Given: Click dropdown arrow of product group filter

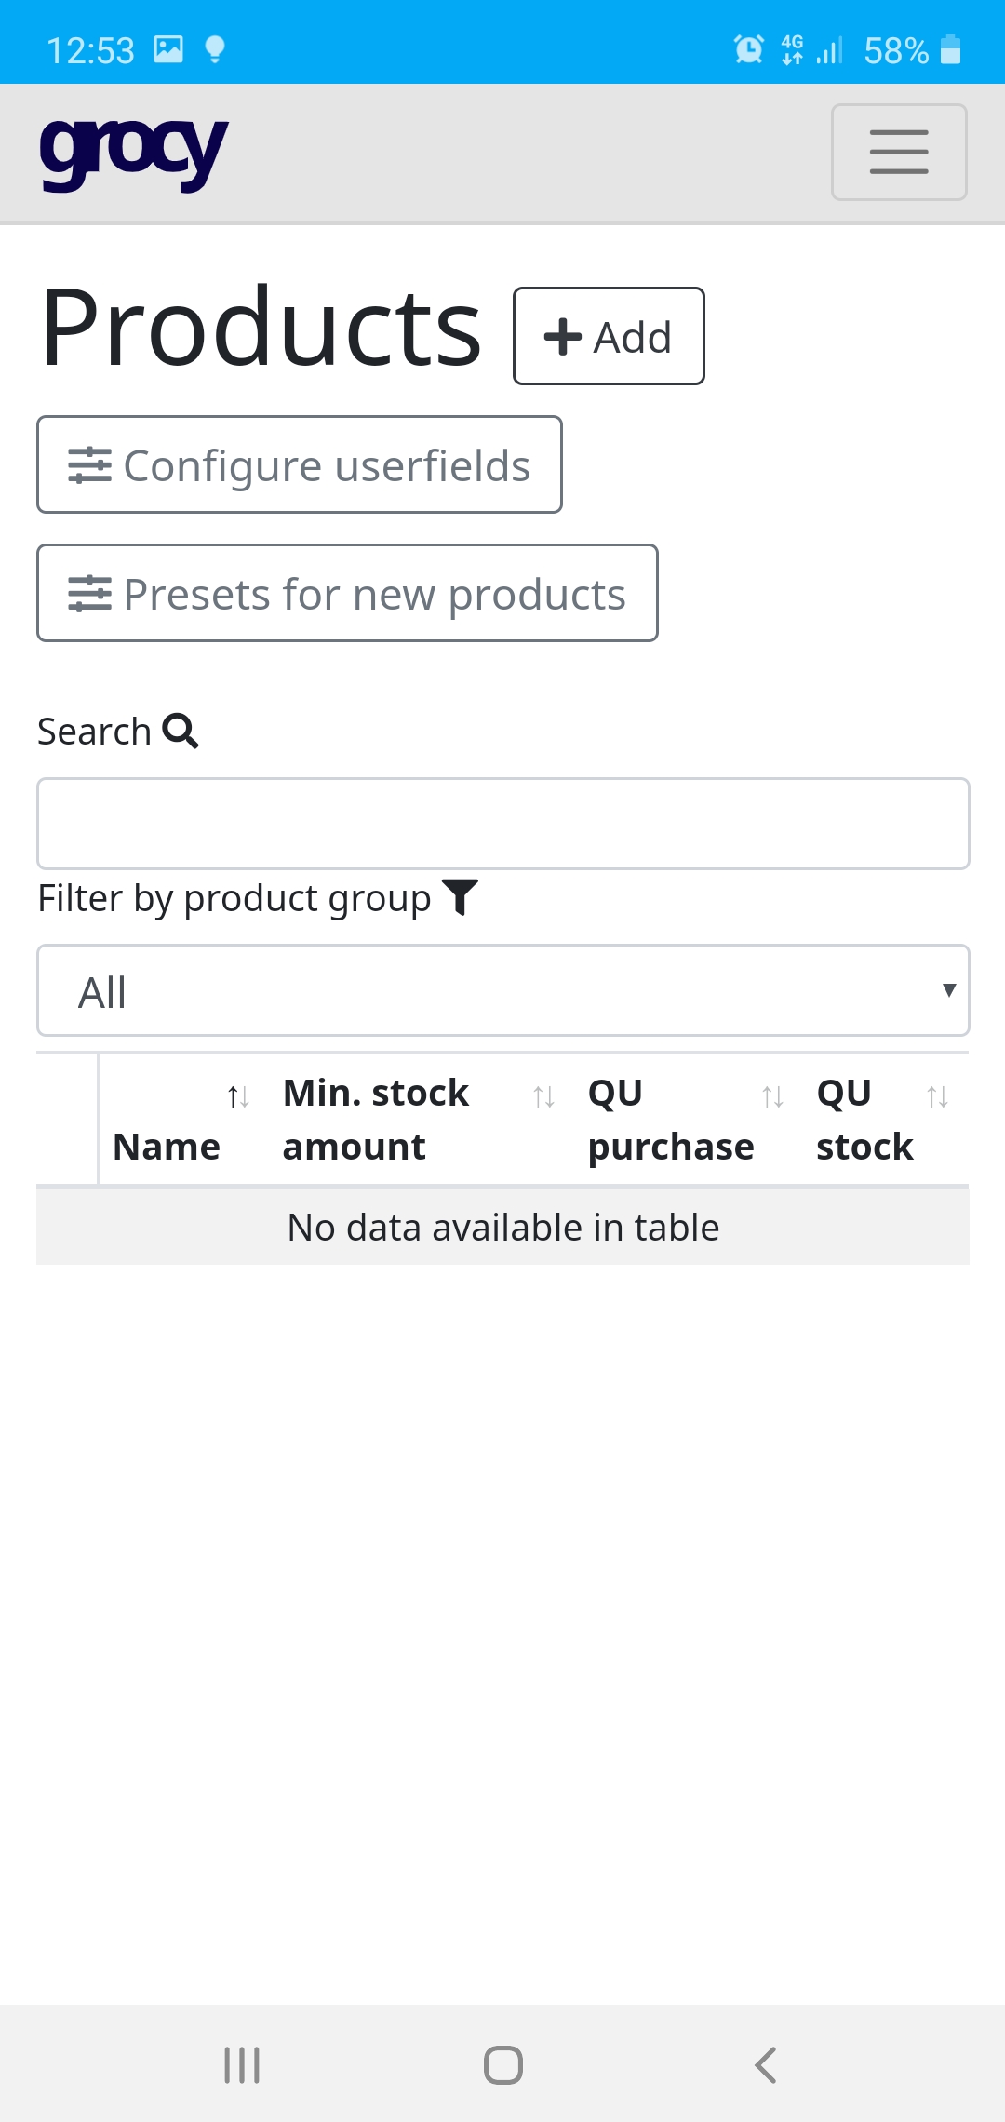Looking at the screenshot, I should pos(948,990).
